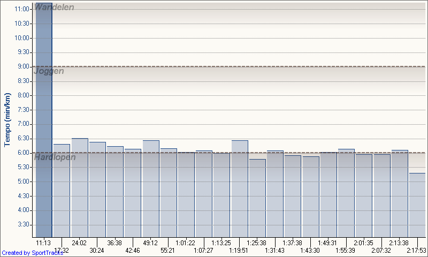Select the final shortest bar above 2:17:53
The height and width of the screenshot is (257, 428).
[417, 205]
